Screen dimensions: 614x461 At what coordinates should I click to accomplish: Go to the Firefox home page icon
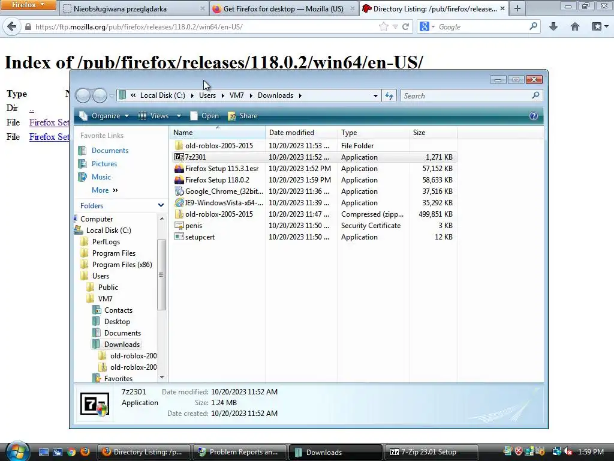[x=575, y=26]
